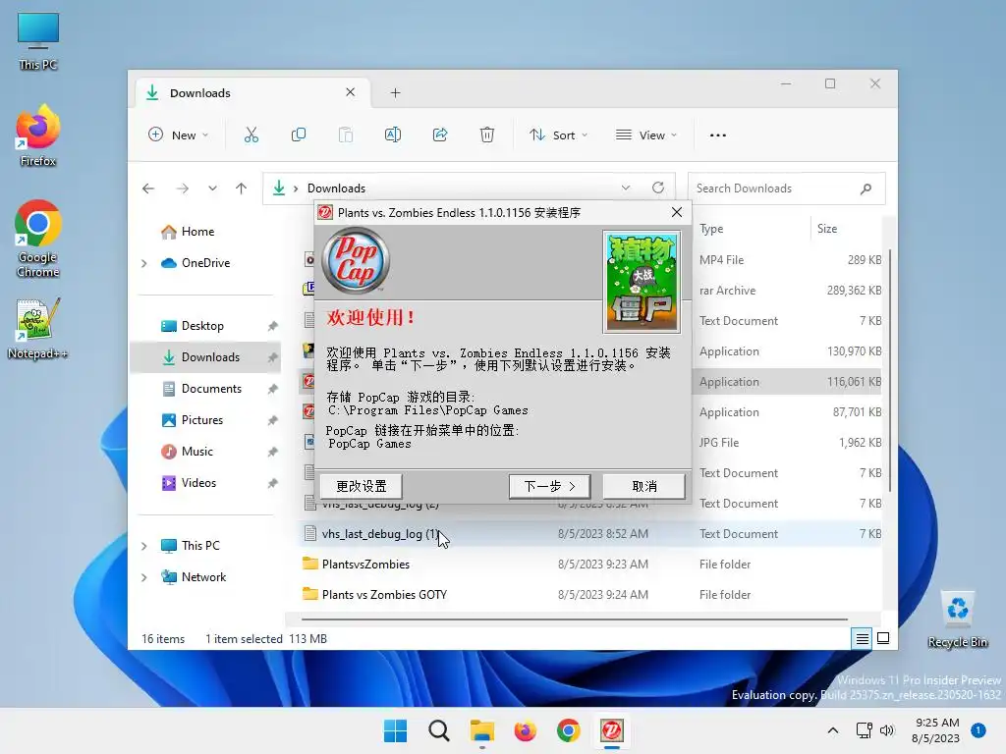The image size is (1006, 754).
Task: Click the search magnifier in Search Downloads
Action: coord(866,188)
